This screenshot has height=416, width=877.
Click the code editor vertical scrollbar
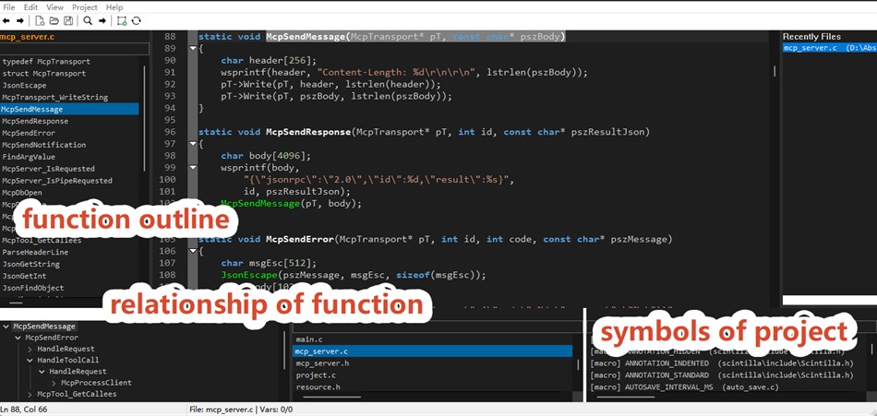775,71
